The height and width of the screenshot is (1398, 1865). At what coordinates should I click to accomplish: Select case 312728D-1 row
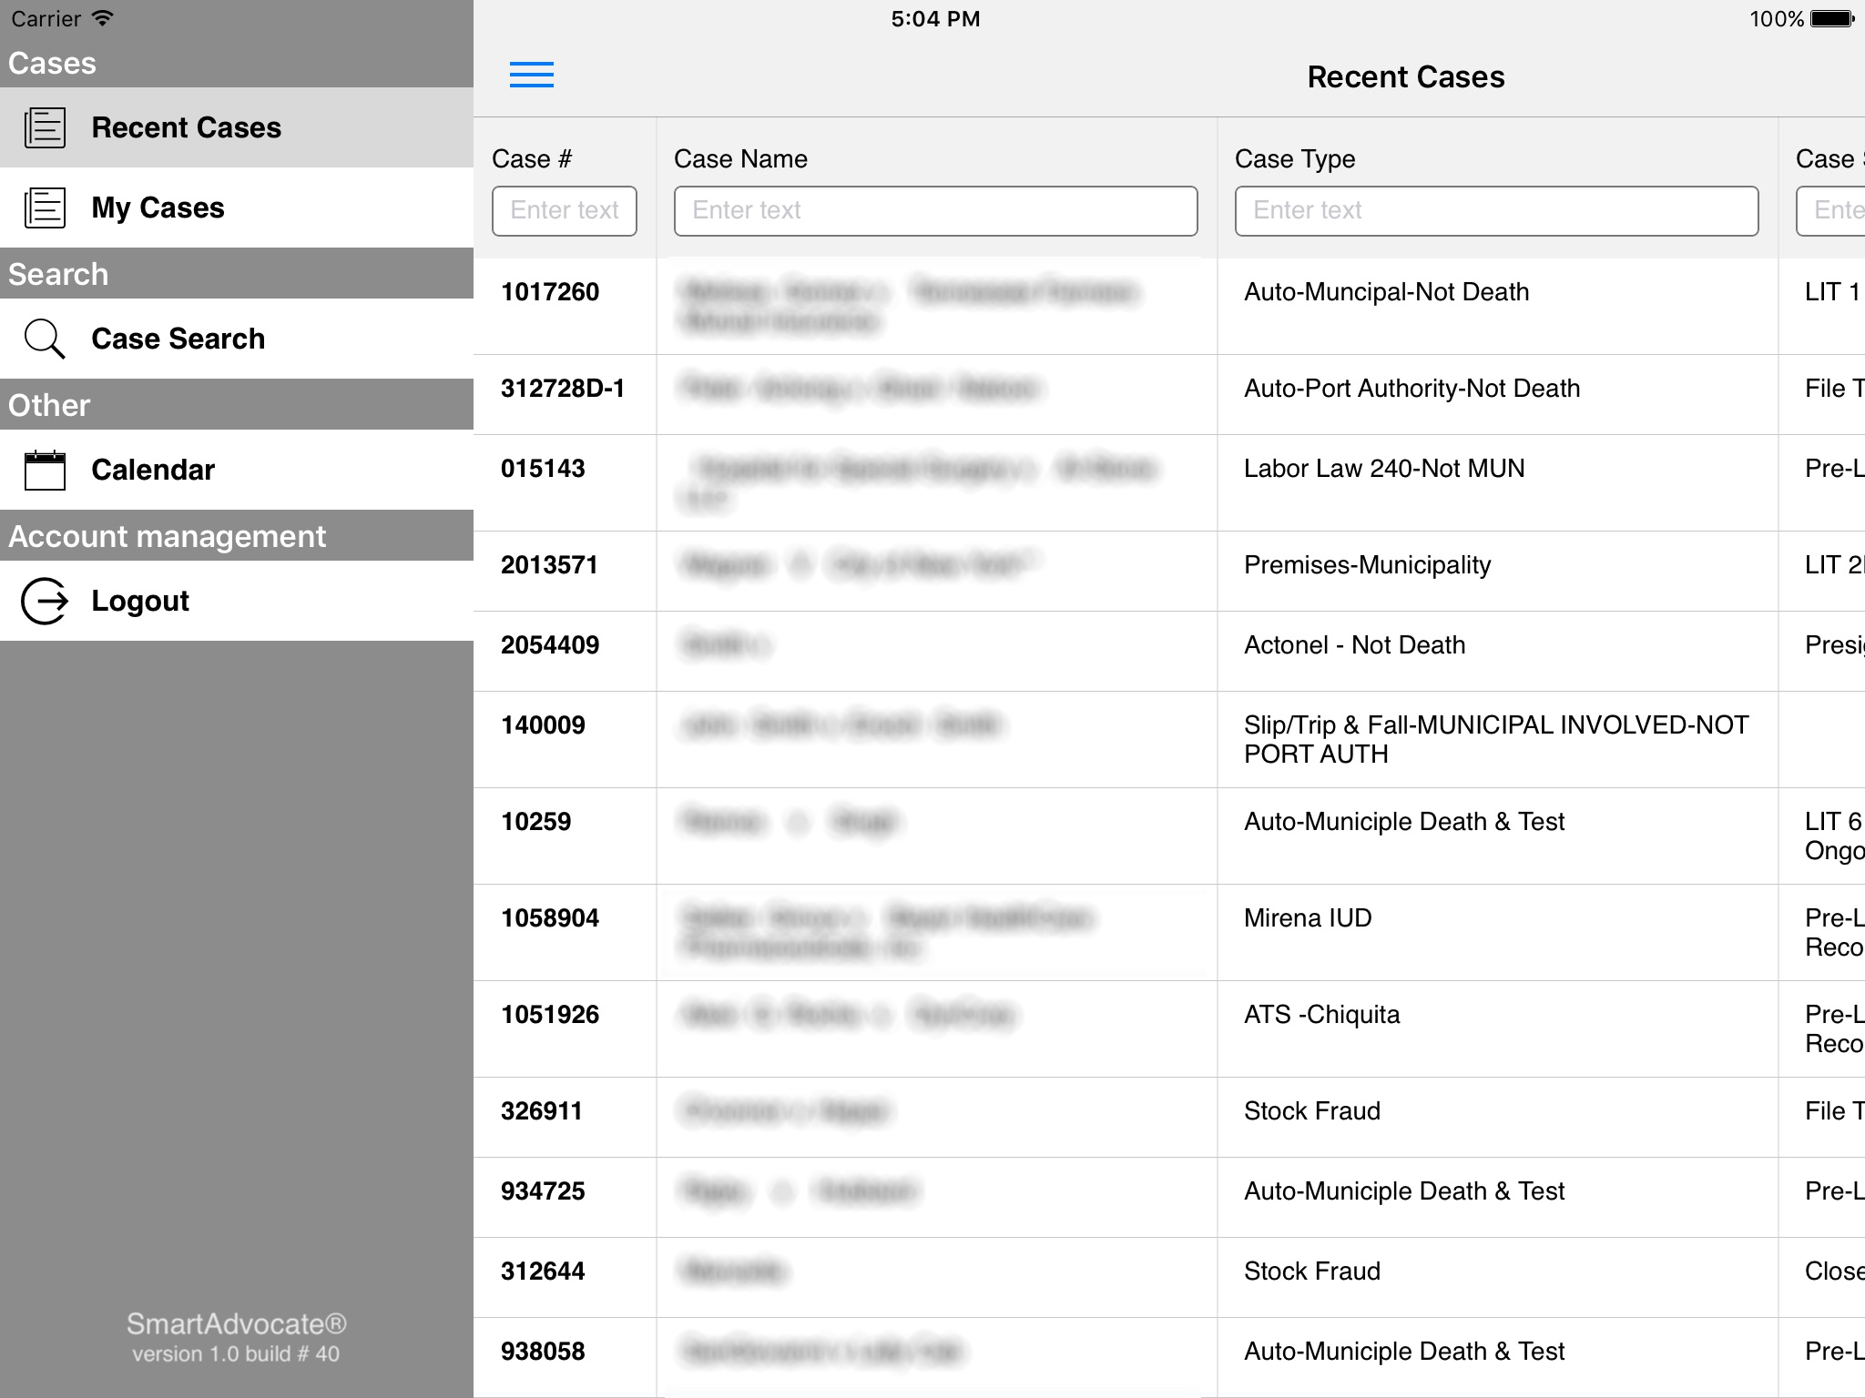point(1169,395)
